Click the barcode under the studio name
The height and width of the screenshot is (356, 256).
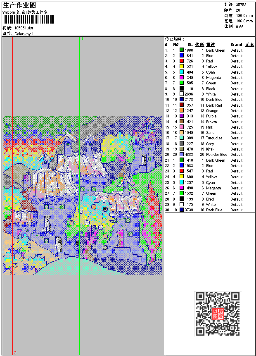pos(28,19)
